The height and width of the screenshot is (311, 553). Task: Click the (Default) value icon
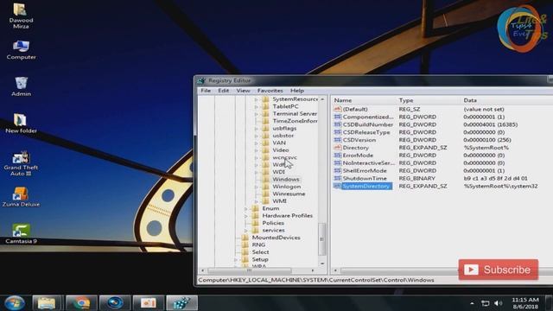click(338, 110)
